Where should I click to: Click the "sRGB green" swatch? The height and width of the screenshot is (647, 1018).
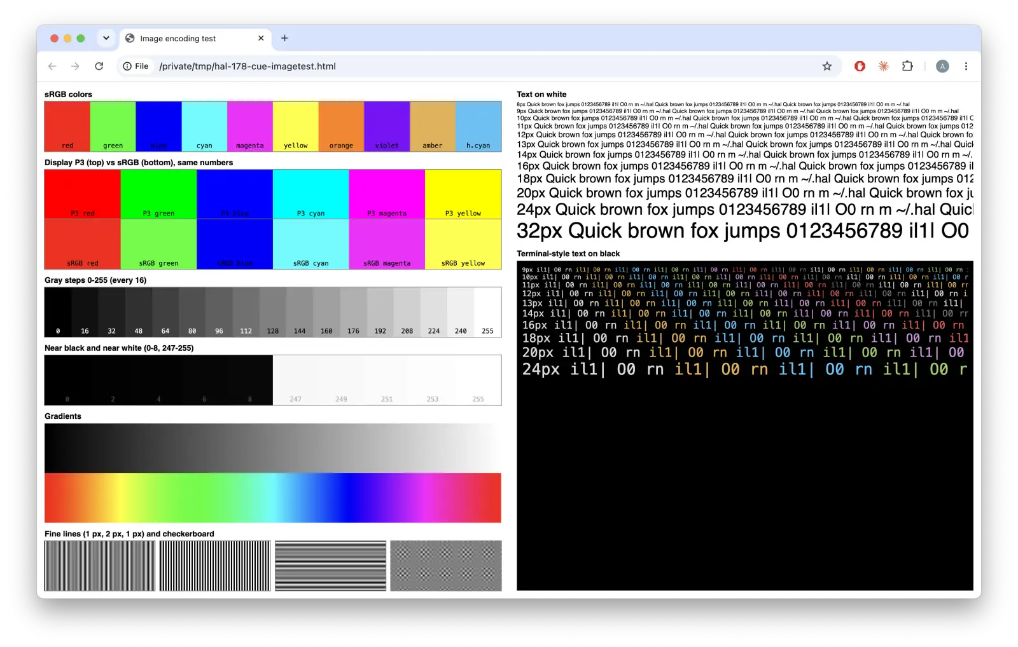pos(158,244)
